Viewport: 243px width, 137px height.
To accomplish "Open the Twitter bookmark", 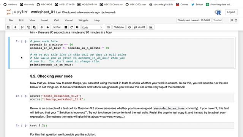I will pyautogui.click(x=197, y=5).
